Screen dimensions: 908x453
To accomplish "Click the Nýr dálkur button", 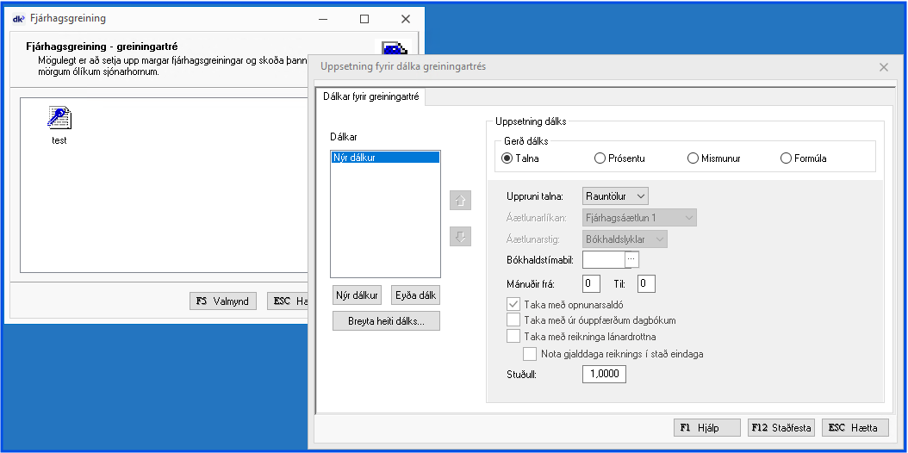I will click(x=357, y=295).
